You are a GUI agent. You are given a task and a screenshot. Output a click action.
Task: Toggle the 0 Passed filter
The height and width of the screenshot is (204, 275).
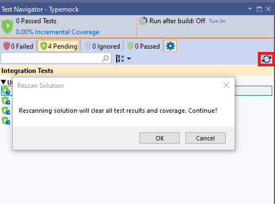click(143, 46)
